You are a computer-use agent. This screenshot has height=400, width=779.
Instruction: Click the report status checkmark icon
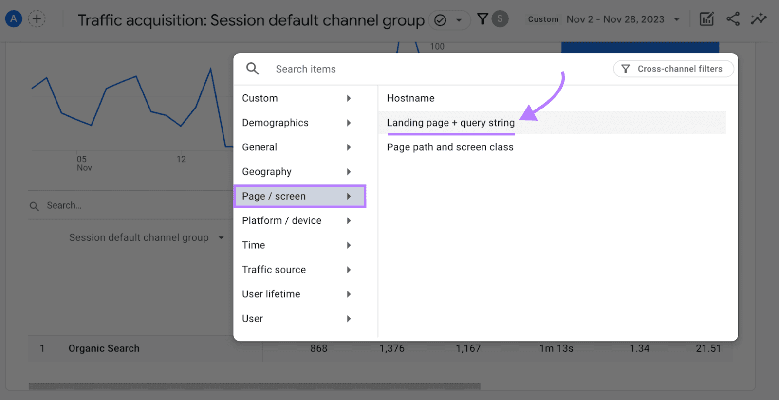tap(440, 20)
